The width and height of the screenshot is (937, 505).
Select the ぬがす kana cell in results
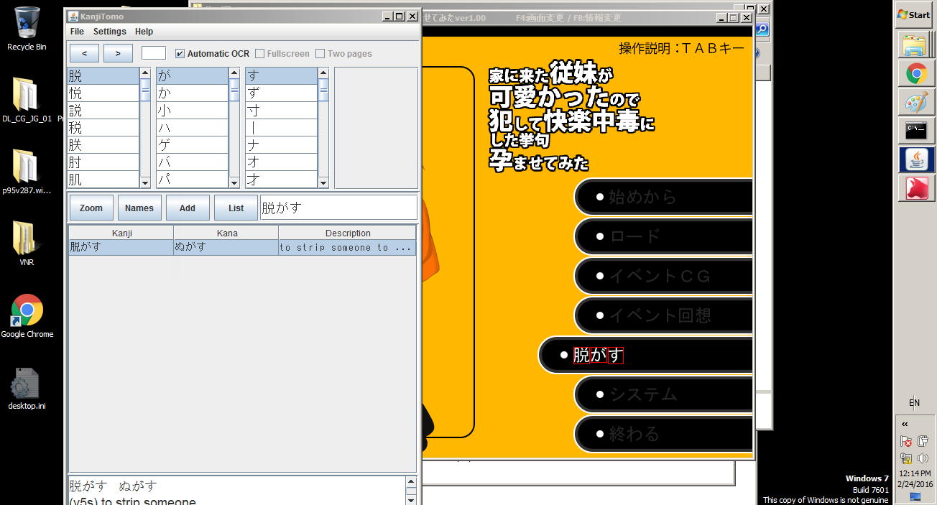(x=226, y=247)
